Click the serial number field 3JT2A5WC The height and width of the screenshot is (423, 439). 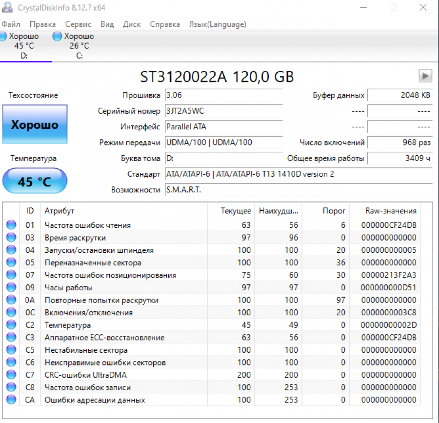point(223,111)
